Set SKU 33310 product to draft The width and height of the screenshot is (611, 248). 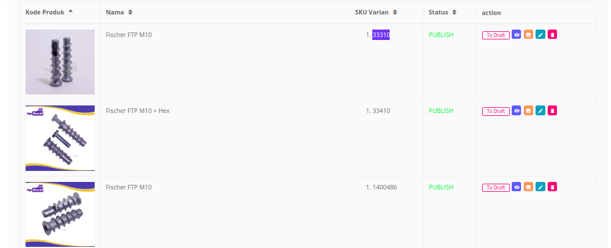point(495,35)
